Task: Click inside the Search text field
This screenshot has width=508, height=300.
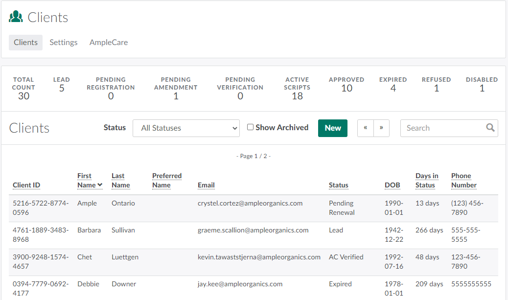Action: click(x=442, y=128)
